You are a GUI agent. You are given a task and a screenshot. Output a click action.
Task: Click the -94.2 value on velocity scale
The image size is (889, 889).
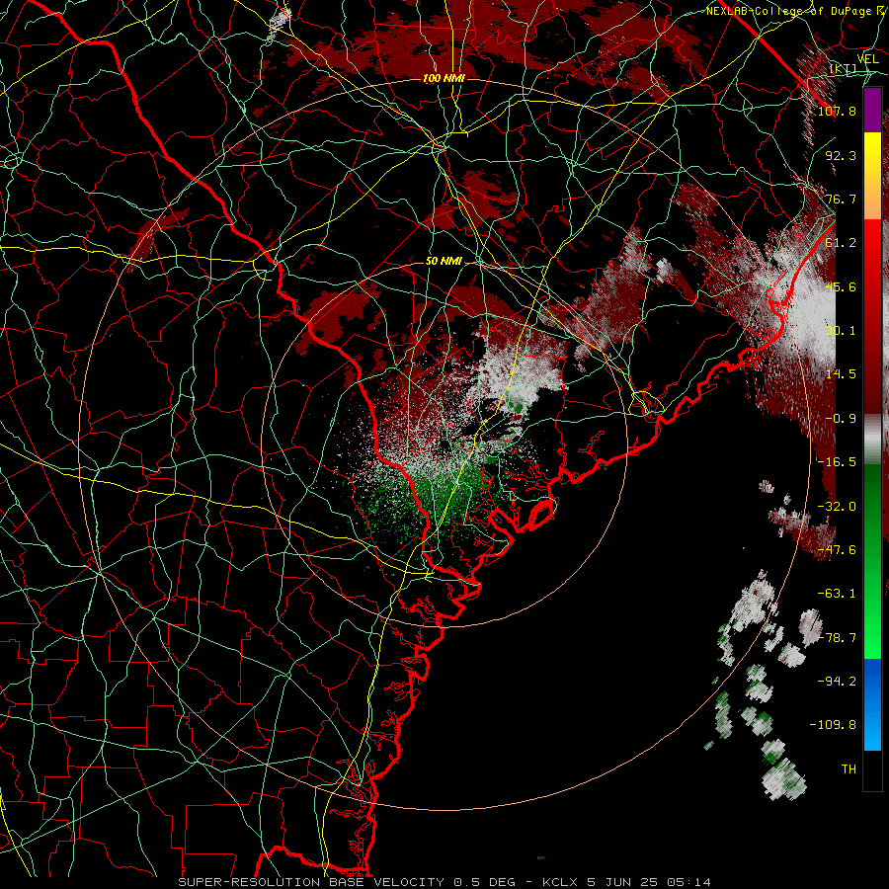click(x=837, y=681)
